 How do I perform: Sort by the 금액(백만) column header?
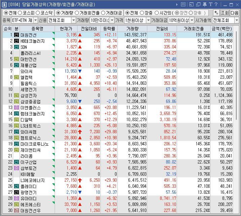click(222, 29)
